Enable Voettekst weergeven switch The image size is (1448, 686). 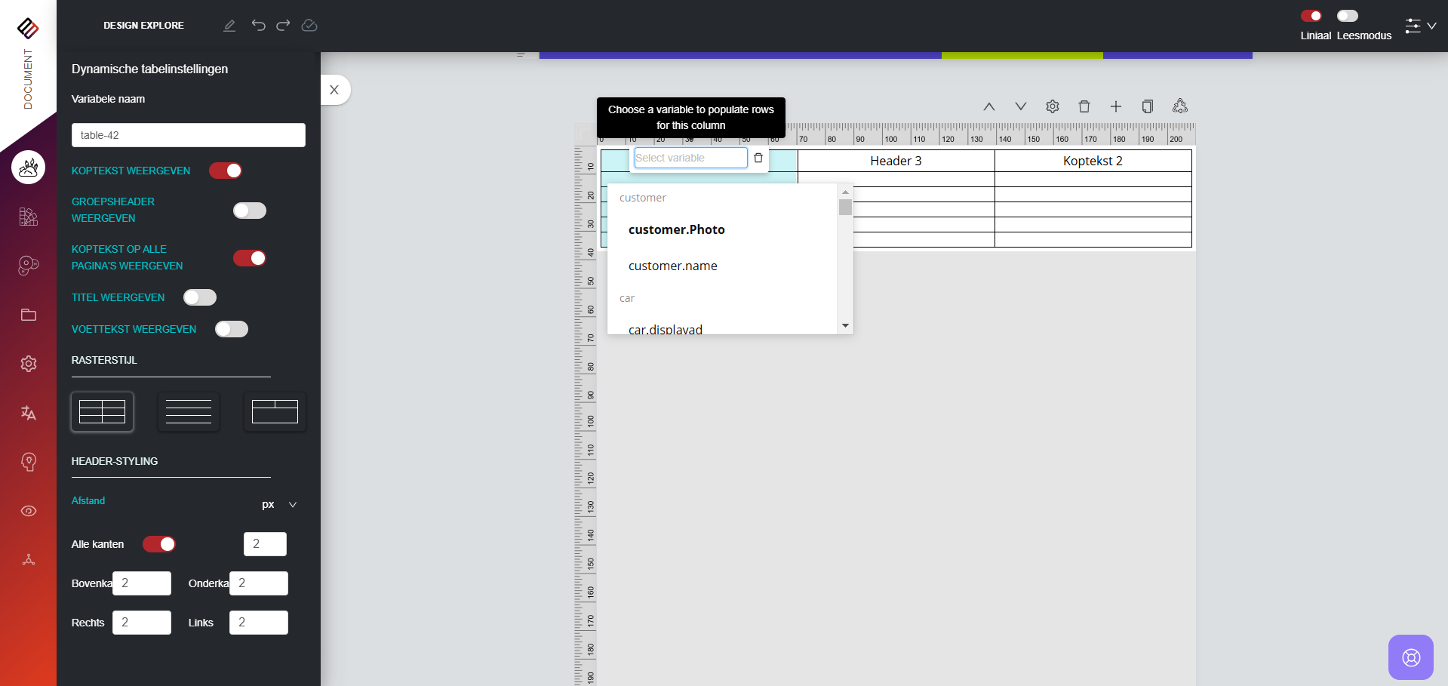[x=232, y=329]
